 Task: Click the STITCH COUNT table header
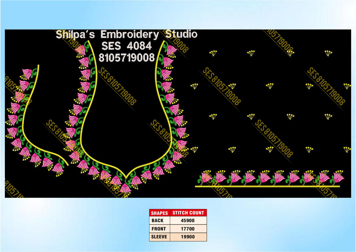point(188,213)
